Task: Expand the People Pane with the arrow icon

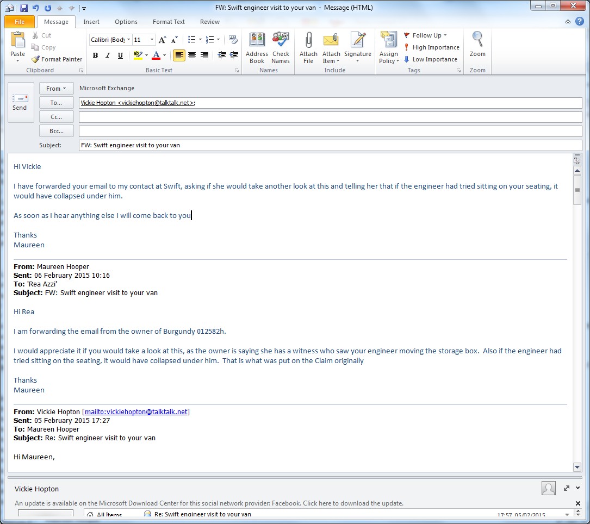Action: click(567, 488)
